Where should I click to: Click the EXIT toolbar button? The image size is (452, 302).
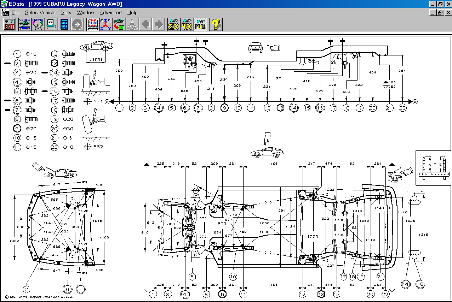point(10,24)
